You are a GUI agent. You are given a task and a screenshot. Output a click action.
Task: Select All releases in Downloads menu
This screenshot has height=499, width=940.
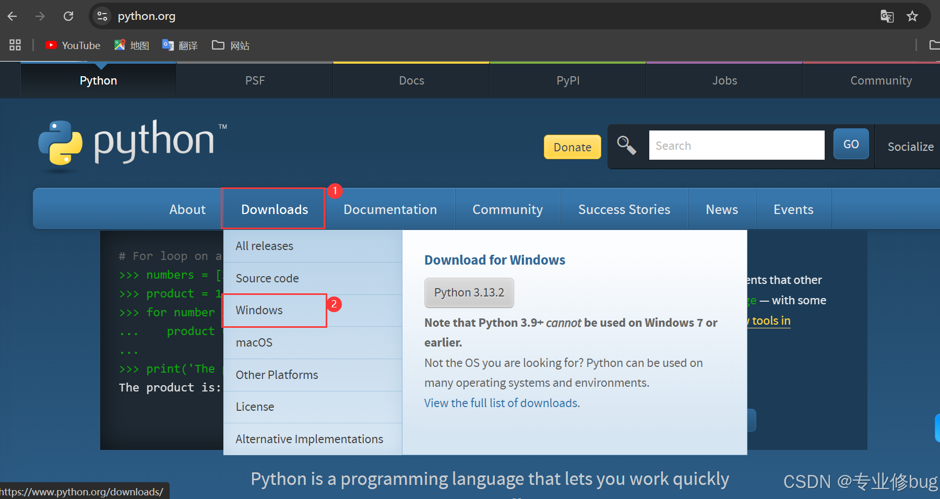pos(313,246)
